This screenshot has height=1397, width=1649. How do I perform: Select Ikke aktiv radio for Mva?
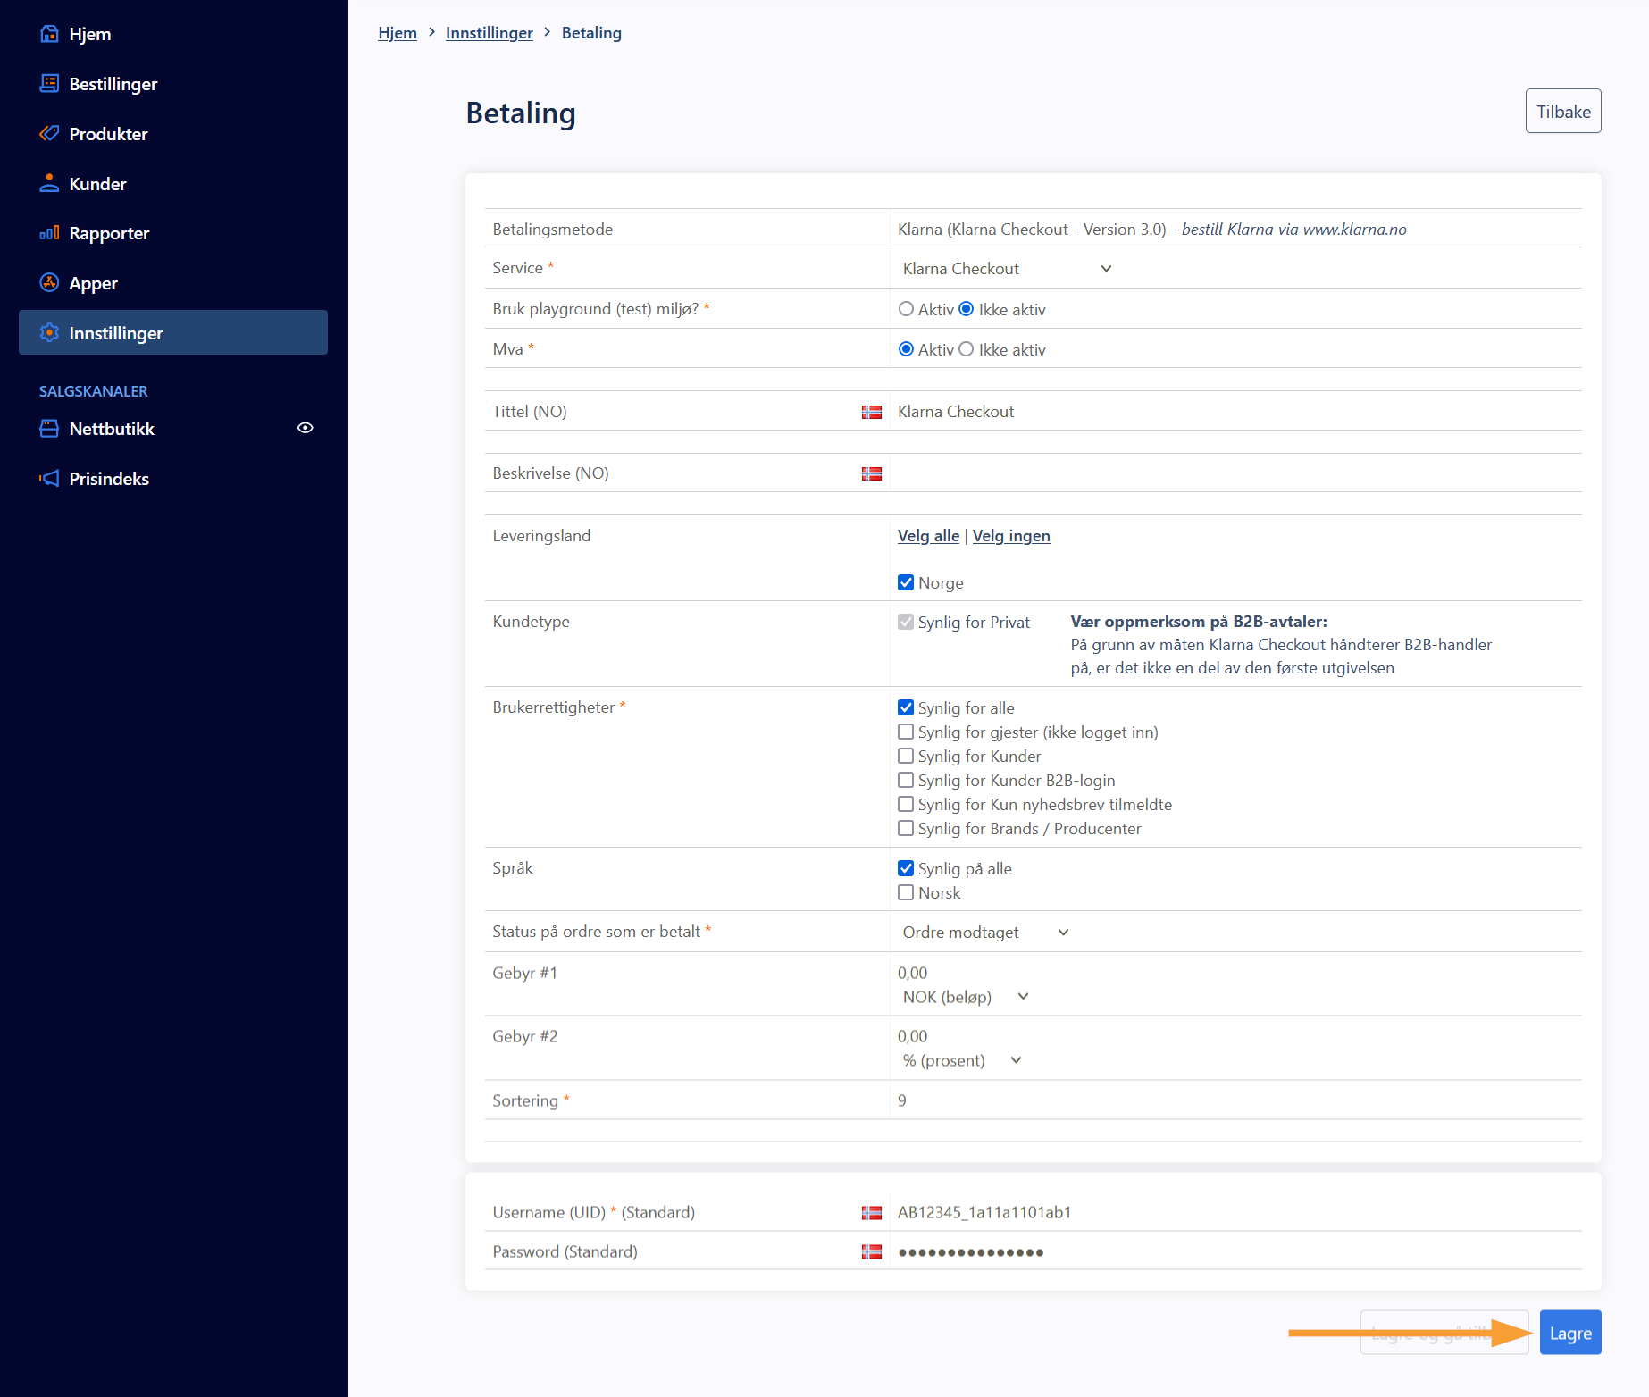point(967,349)
